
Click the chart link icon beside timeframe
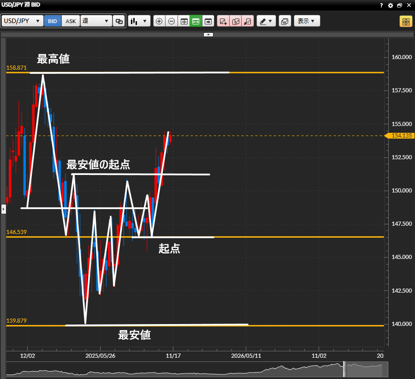pos(119,21)
